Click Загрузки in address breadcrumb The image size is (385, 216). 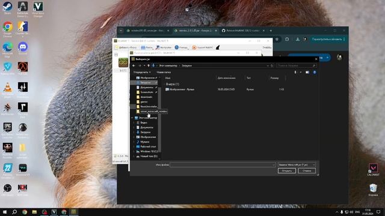187,65
